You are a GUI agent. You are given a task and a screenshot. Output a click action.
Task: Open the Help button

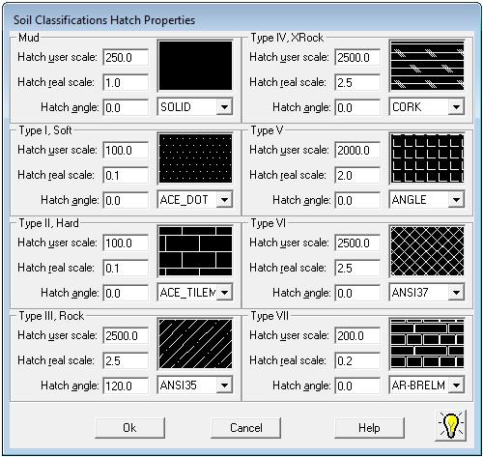[x=369, y=428]
